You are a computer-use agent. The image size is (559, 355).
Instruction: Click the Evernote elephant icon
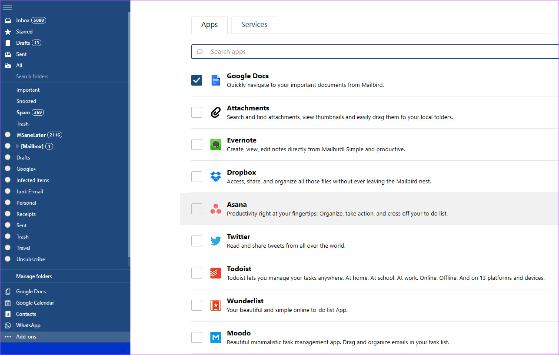pyautogui.click(x=216, y=145)
